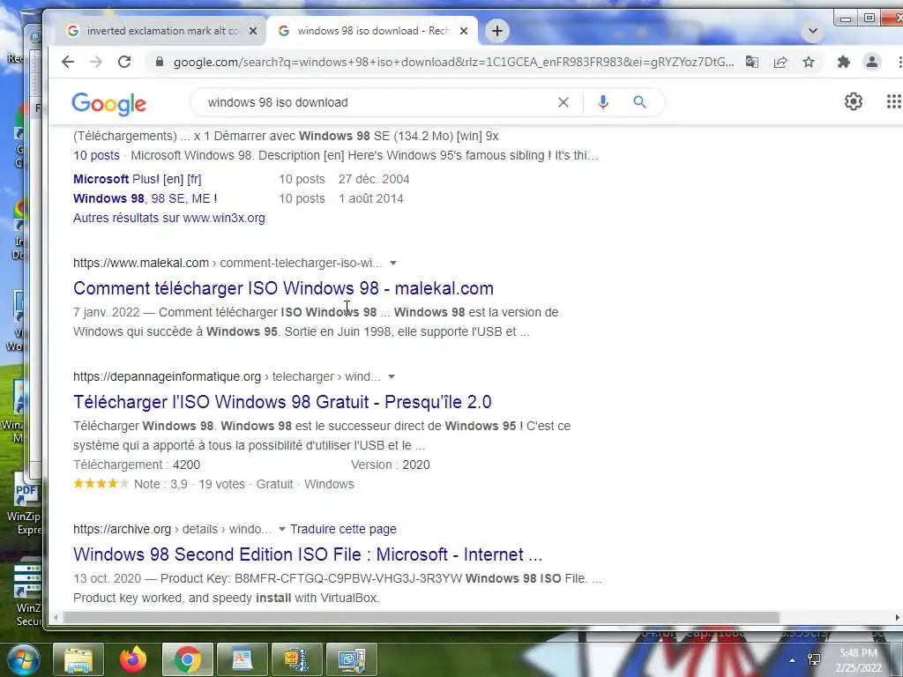Click the horizontal scrollbar thumb
Screen dimensions: 903x677
tap(421, 617)
